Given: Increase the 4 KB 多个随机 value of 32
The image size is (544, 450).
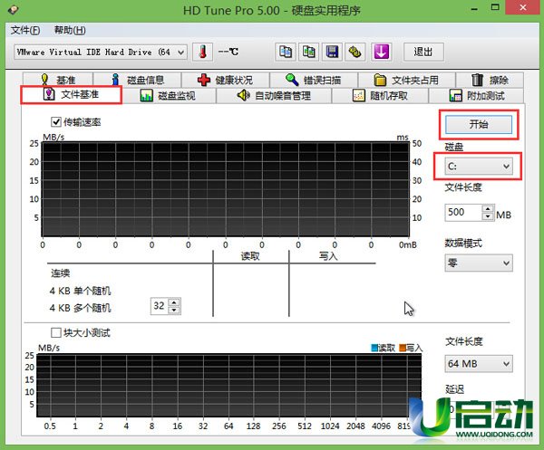Looking at the screenshot, I should coord(174,302).
